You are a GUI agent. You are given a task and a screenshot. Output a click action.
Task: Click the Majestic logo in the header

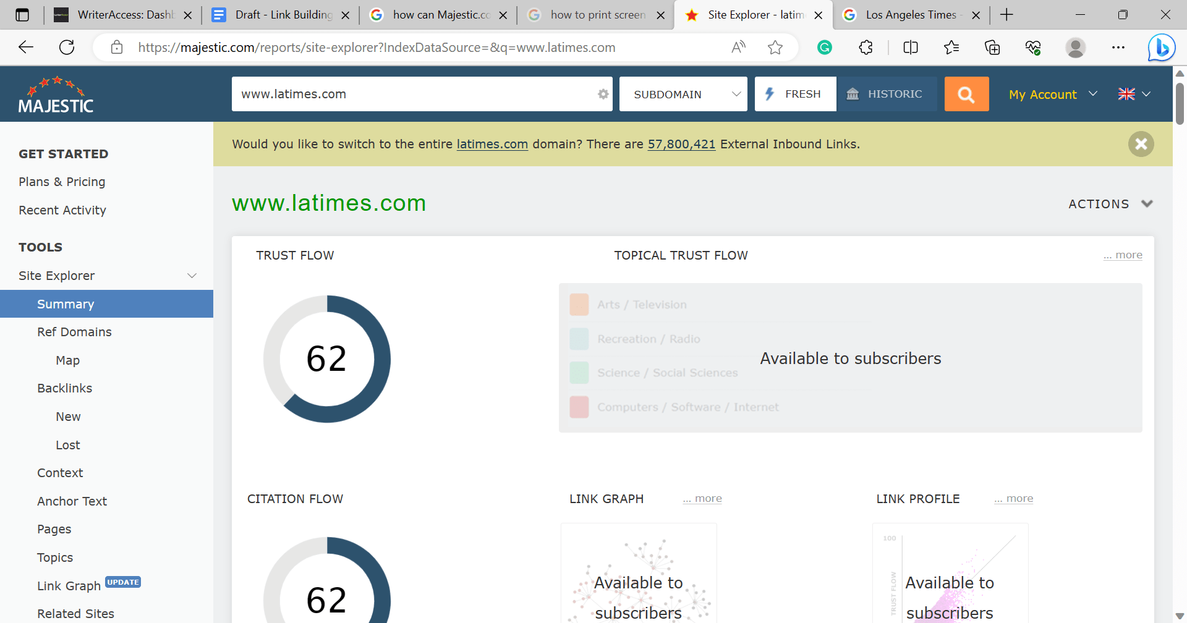coord(56,93)
